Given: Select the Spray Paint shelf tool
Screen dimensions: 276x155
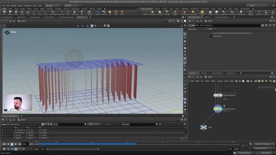Looking at the screenshot, I should 75,12.
